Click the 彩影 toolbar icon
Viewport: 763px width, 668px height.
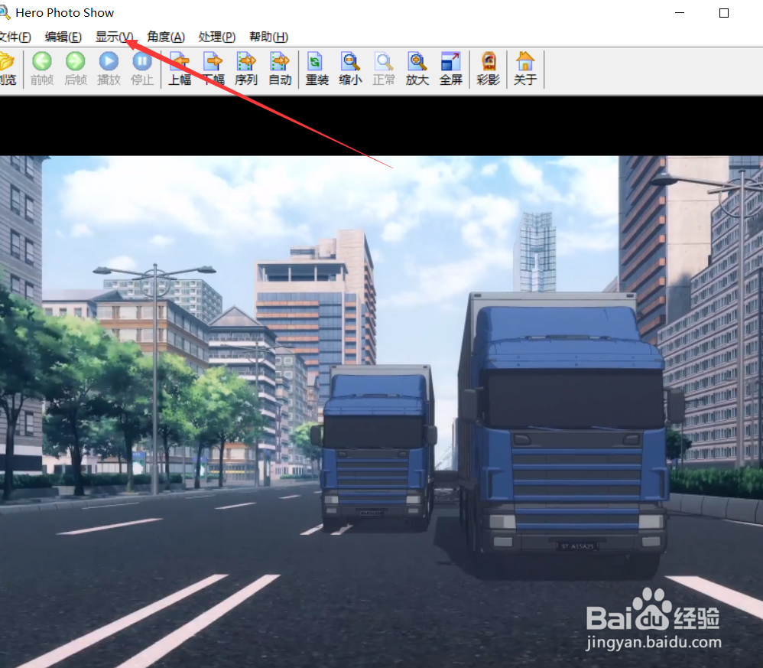pyautogui.click(x=488, y=69)
